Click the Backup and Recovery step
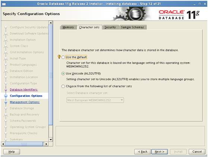The height and width of the screenshot is (157, 208). coord(24,115)
